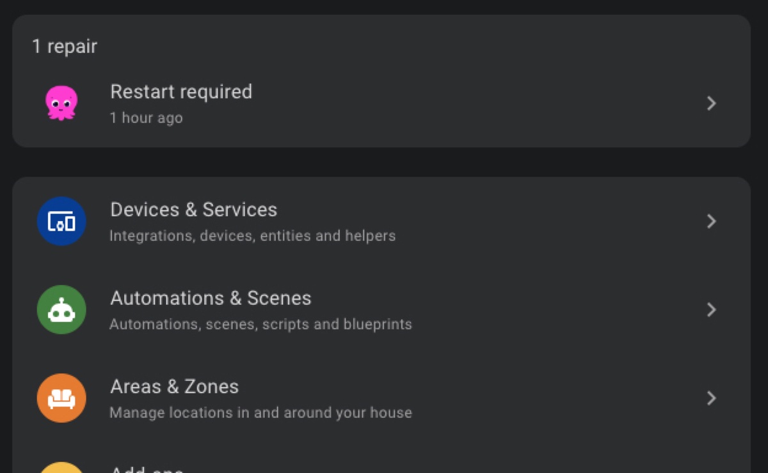The image size is (768, 473).
Task: Click the yellow Add-ons icon at bottom
Action: [61, 468]
